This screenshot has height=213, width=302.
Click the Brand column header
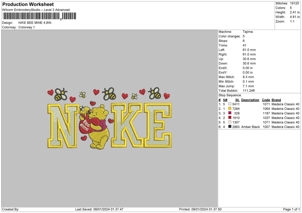click(x=276, y=100)
